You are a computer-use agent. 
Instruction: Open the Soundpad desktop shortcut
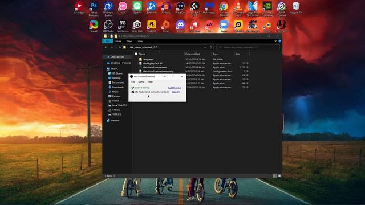click(79, 7)
